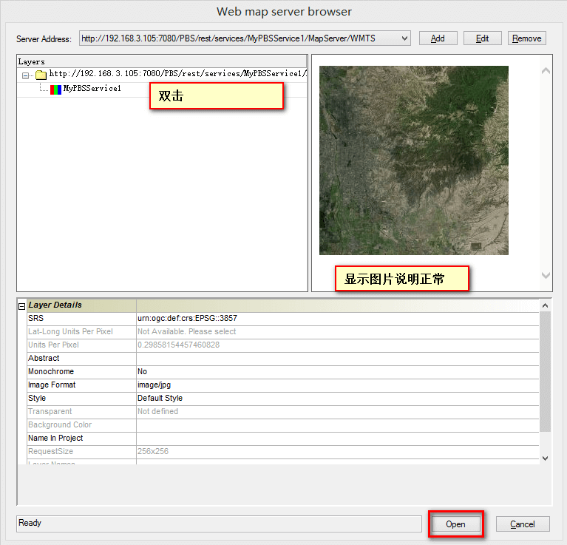Viewport: 567px width, 545px height.
Task: Open the Server Address dropdown list
Action: click(x=404, y=38)
